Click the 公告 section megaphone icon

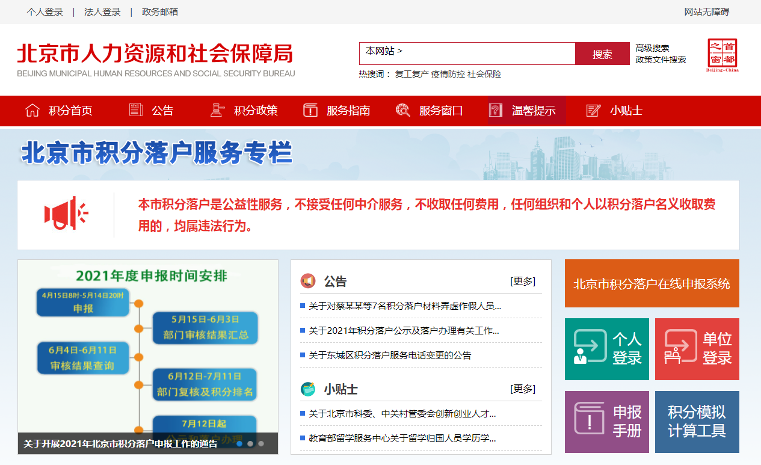pos(308,281)
